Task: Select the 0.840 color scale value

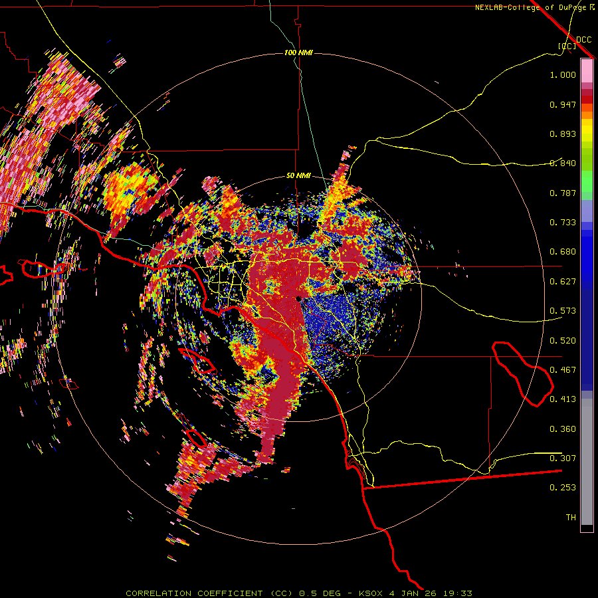Action: [x=563, y=163]
